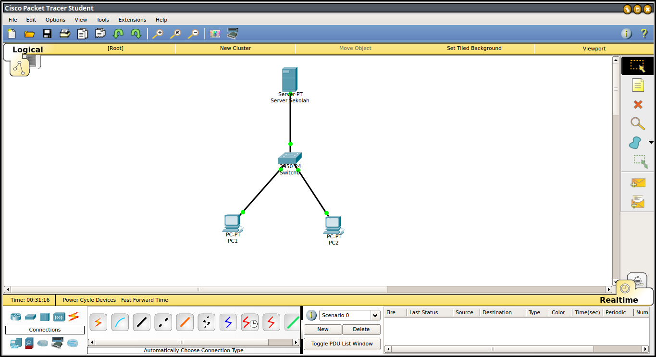
Task: Click the Viewport button
Action: point(594,49)
